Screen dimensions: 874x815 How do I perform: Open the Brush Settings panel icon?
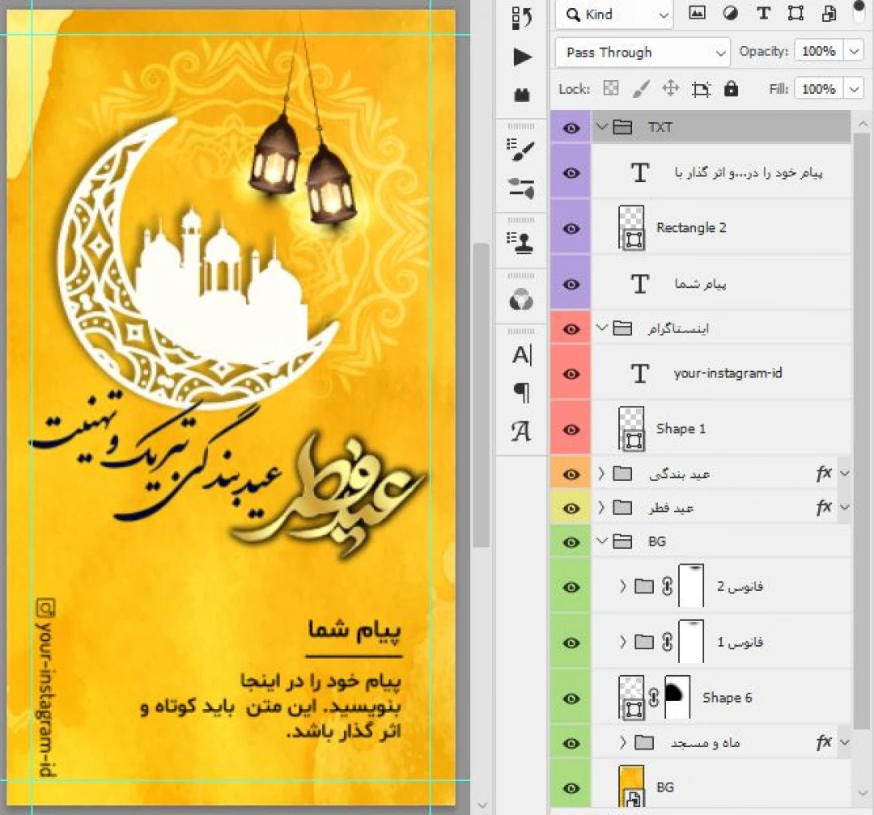(x=522, y=148)
